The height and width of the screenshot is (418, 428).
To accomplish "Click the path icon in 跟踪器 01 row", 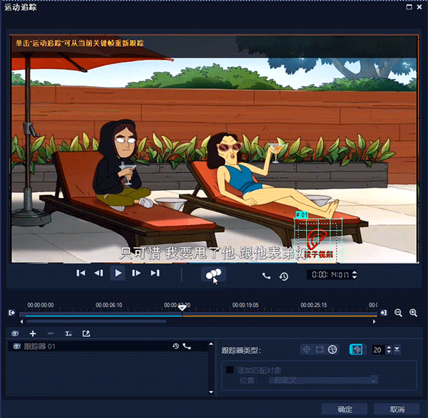I will pyautogui.click(x=187, y=346).
